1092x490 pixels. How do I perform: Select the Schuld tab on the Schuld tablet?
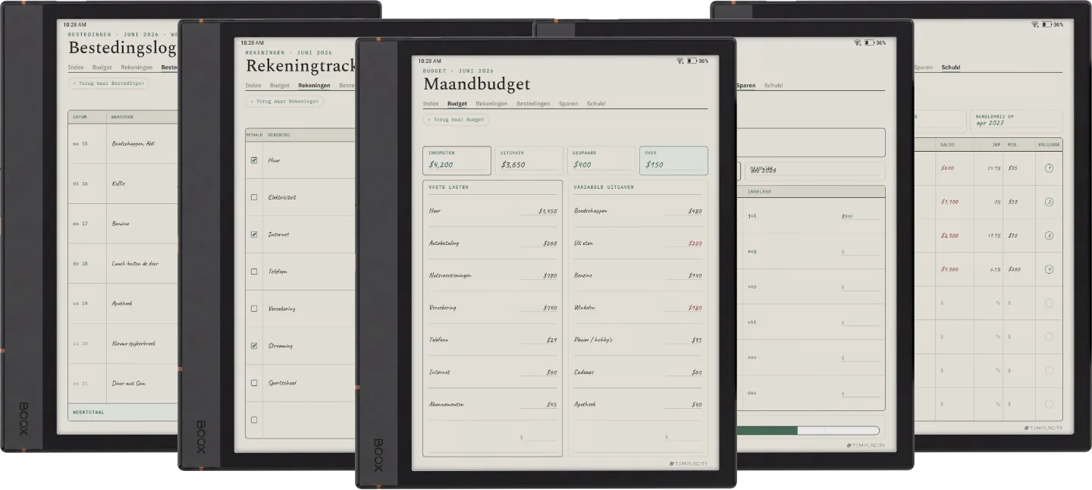tap(951, 67)
